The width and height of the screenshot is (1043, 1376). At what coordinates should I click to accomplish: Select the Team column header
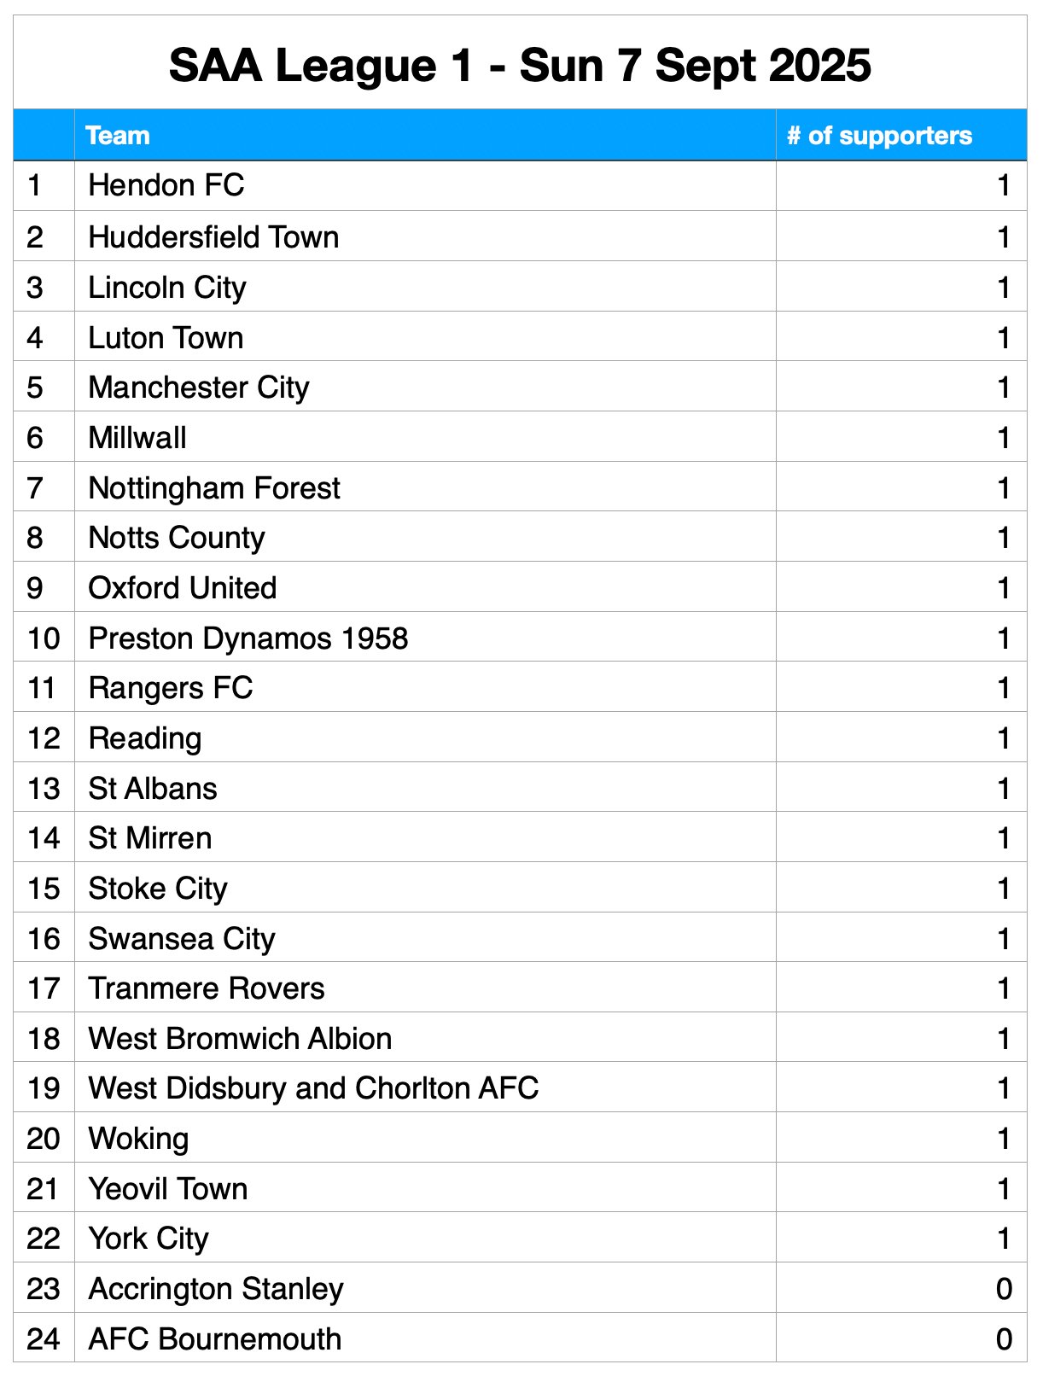(118, 136)
